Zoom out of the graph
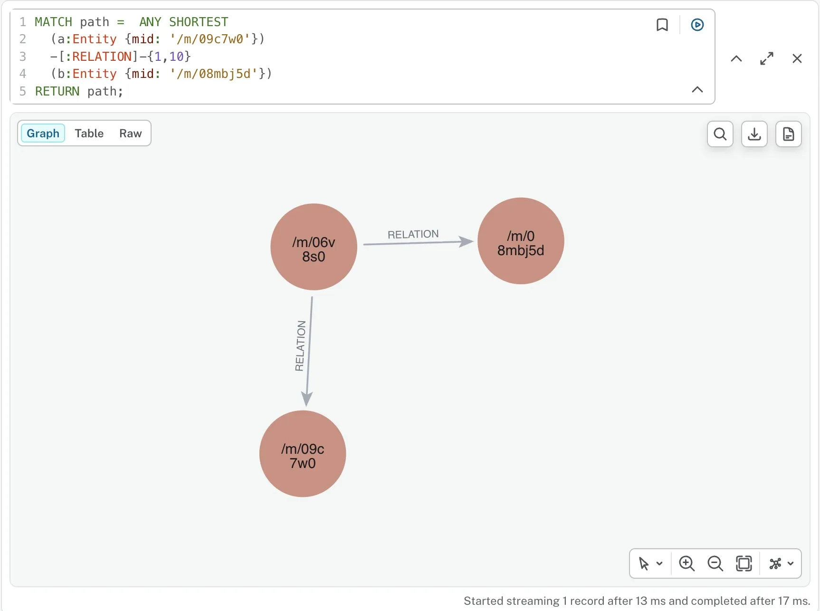Image resolution: width=820 pixels, height=611 pixels. [x=715, y=563]
